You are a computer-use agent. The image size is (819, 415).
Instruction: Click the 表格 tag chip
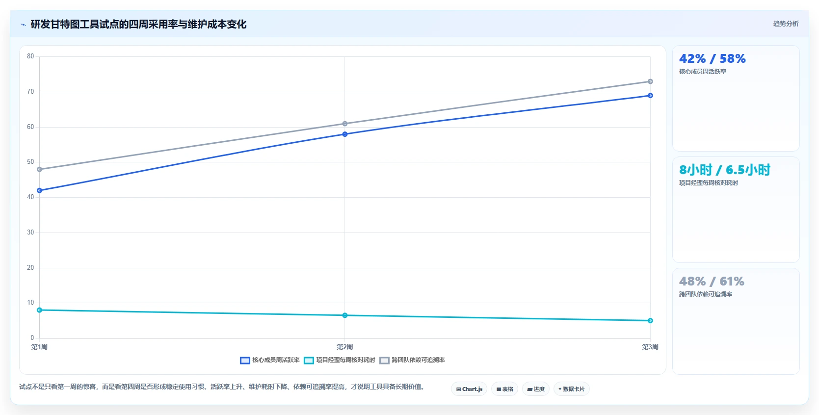[x=504, y=389]
